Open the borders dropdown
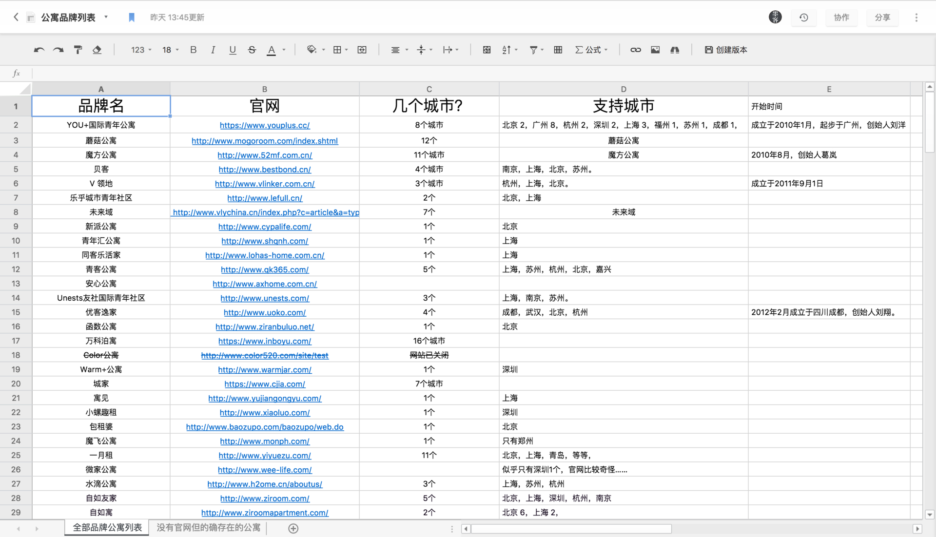 [x=340, y=50]
